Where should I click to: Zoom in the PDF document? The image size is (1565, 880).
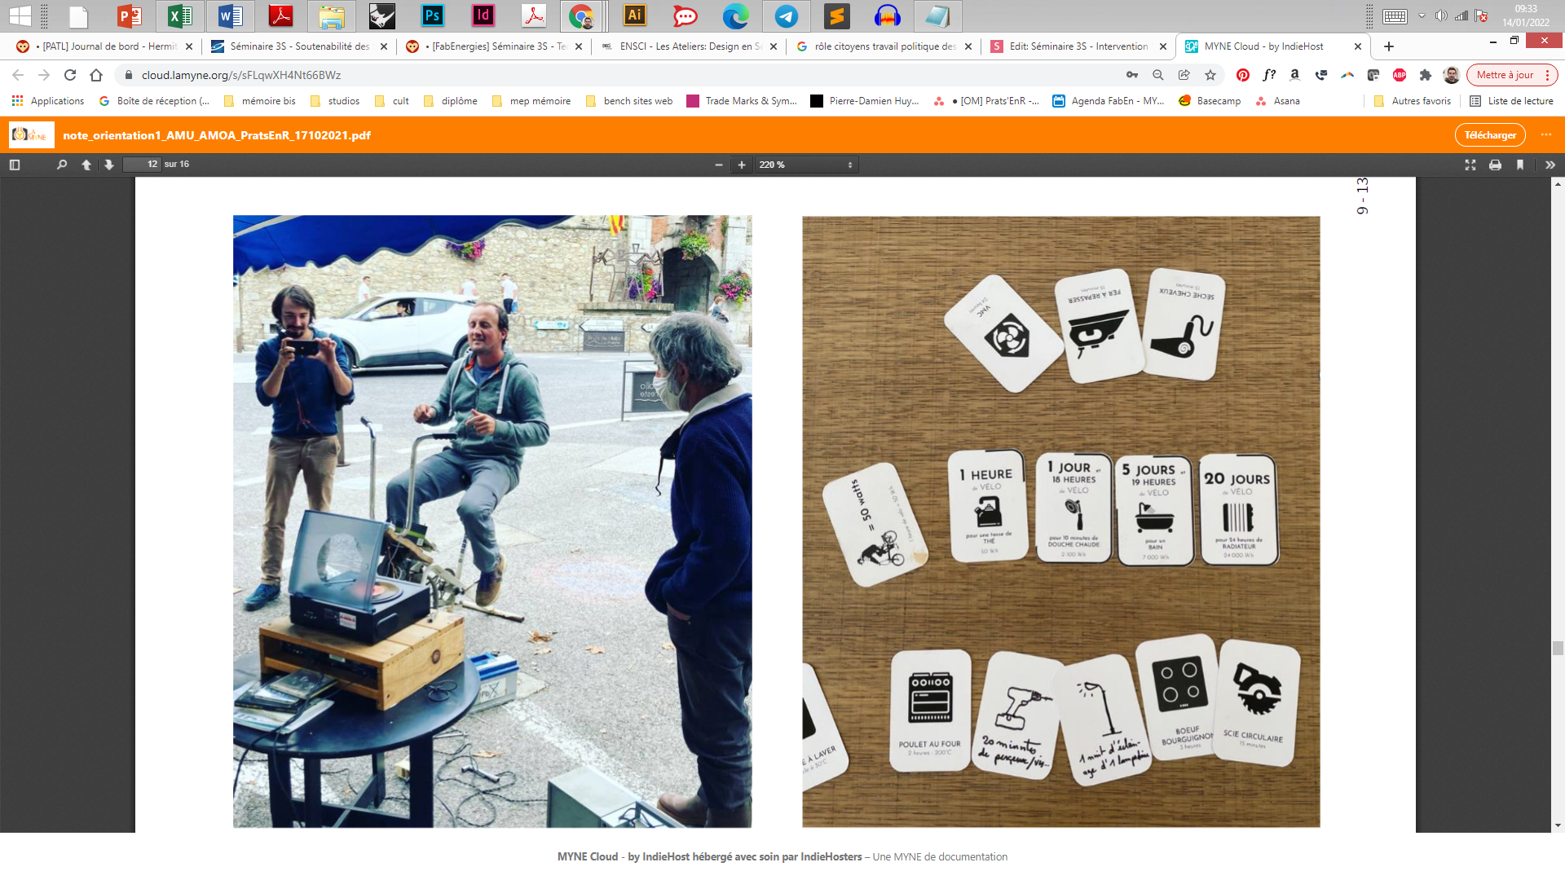(x=742, y=165)
